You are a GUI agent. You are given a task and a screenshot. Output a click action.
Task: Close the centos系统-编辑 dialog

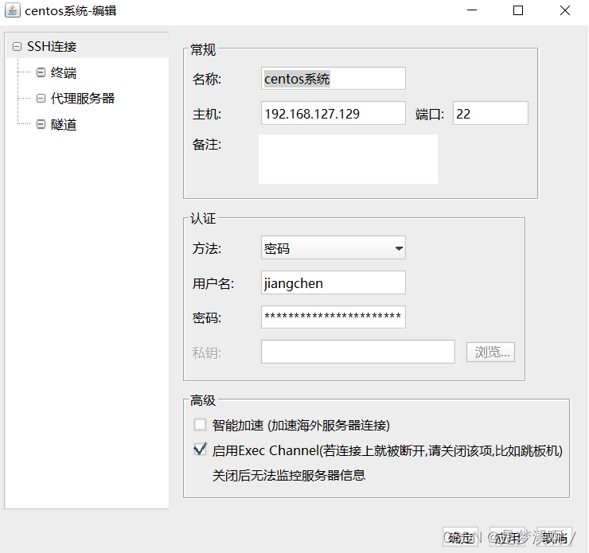point(565,10)
